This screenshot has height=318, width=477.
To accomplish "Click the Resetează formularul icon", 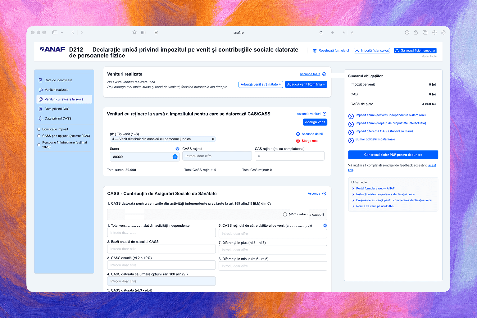I will pyautogui.click(x=315, y=50).
